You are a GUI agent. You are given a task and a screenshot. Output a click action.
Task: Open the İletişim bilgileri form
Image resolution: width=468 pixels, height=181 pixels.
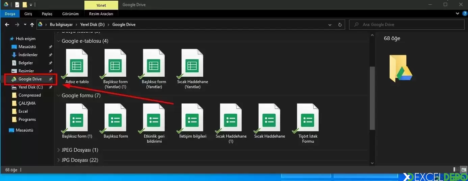[192, 121]
